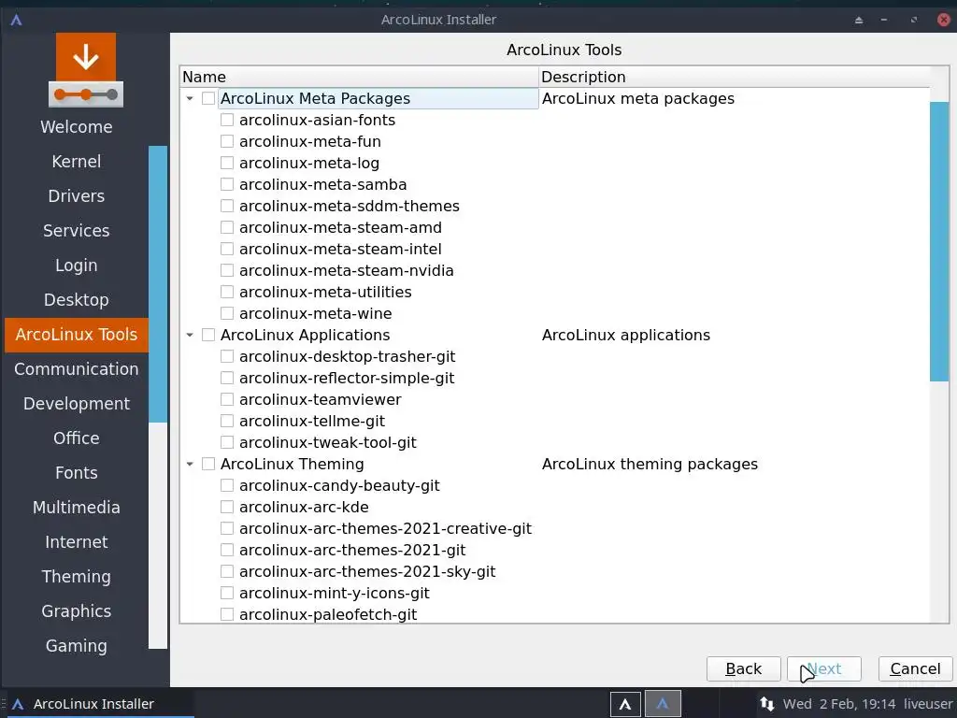This screenshot has height=718, width=957.
Task: Close the installer window
Action: tap(944, 20)
